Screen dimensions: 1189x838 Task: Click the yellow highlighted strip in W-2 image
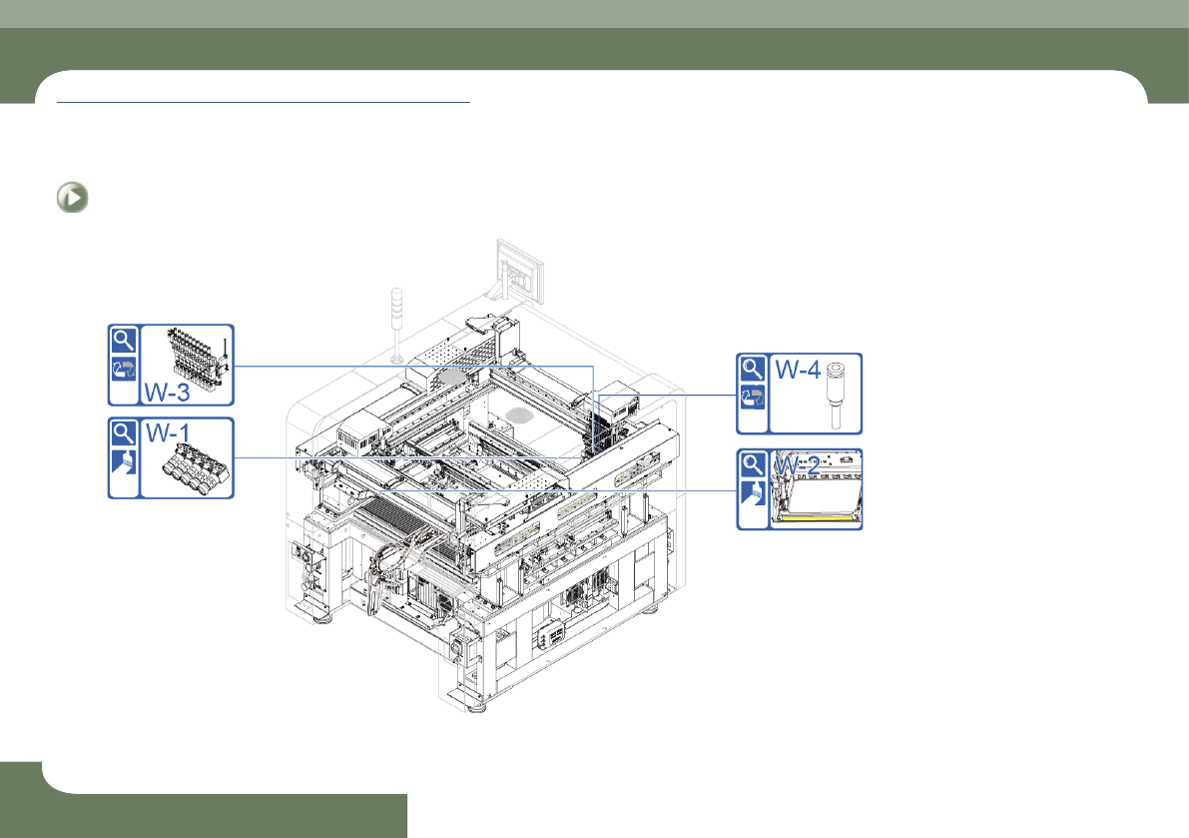(816, 517)
